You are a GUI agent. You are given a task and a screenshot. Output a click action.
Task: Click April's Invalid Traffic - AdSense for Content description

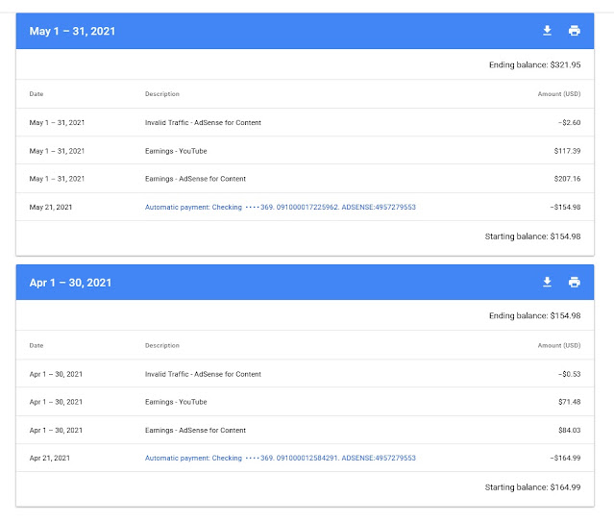click(203, 374)
